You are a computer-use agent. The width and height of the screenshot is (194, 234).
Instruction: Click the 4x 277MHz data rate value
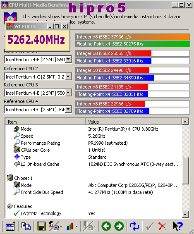coord(120,192)
